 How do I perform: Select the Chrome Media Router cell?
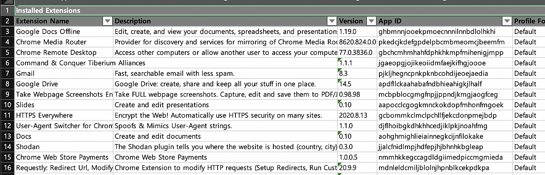click(64, 42)
